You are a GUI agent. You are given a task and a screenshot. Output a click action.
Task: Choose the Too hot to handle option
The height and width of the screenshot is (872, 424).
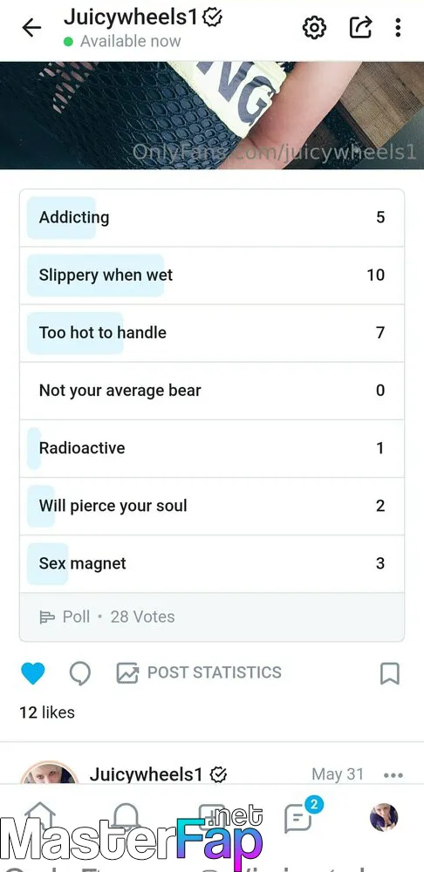tap(212, 333)
